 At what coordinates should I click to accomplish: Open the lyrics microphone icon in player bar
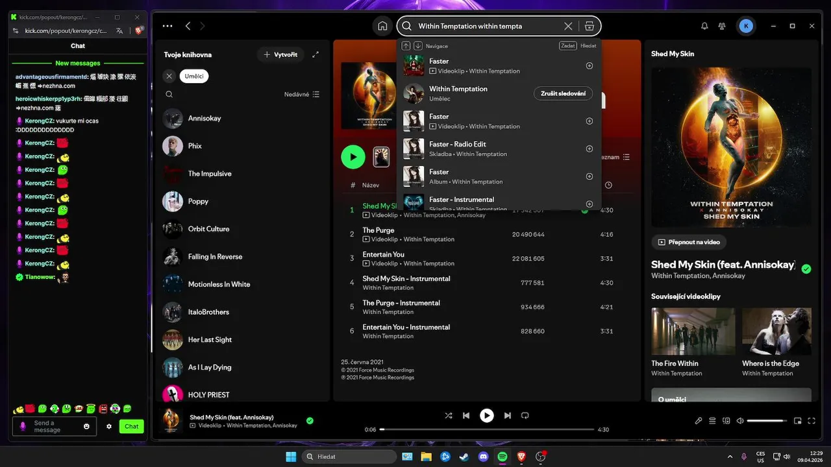[x=699, y=421]
